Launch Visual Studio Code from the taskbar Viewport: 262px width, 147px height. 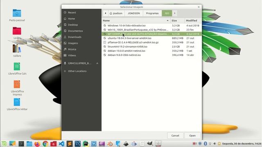(x=61, y=144)
